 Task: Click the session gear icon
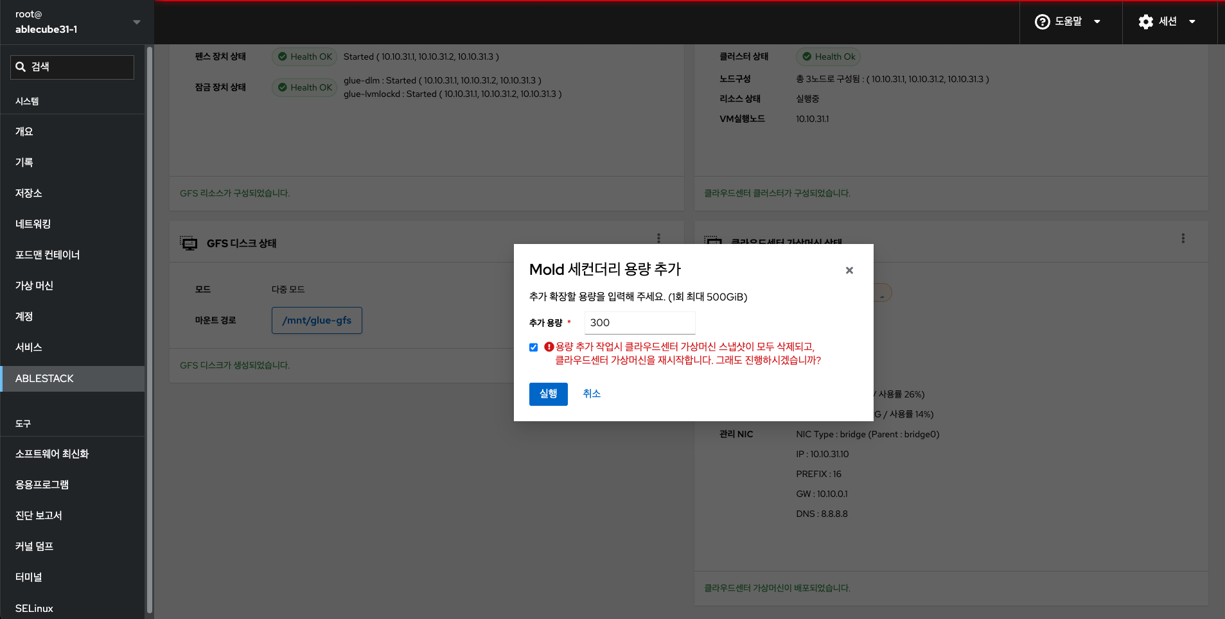(1145, 22)
